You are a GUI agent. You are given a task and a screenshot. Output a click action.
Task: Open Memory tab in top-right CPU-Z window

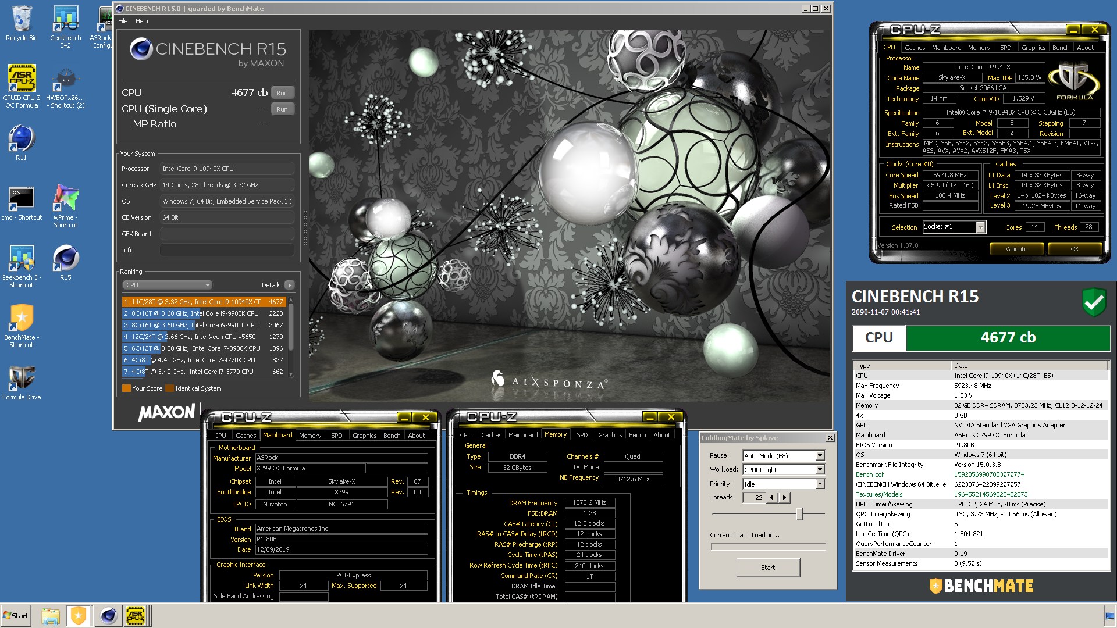pos(979,48)
